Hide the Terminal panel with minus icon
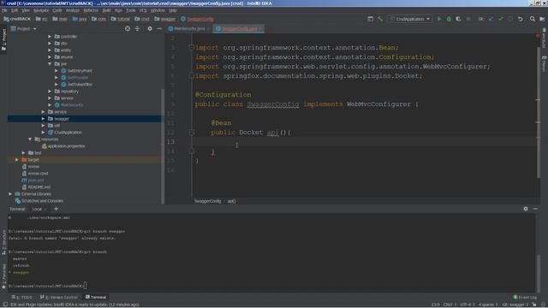The height and width of the screenshot is (308, 548). [x=535, y=209]
